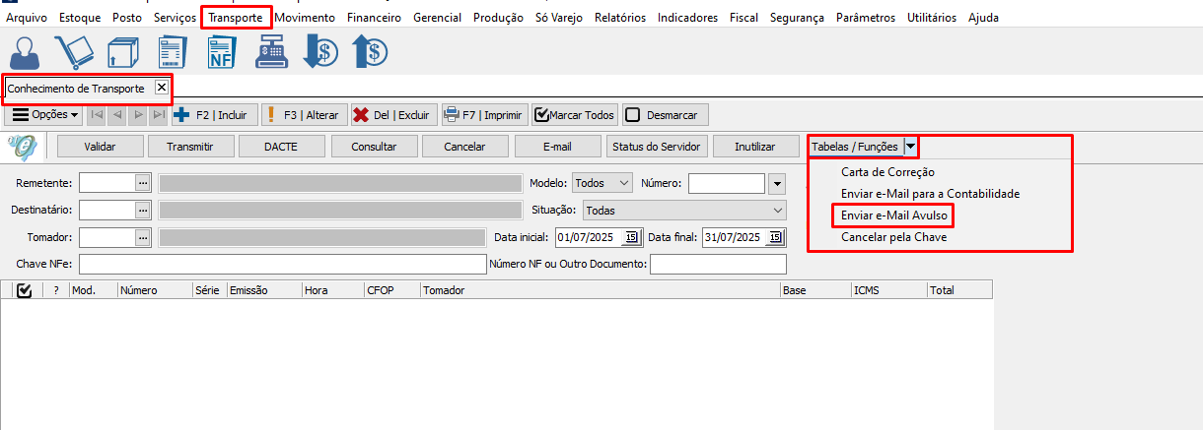1203x430 pixels.
Task: Open the NF invoice icon
Action: point(222,51)
